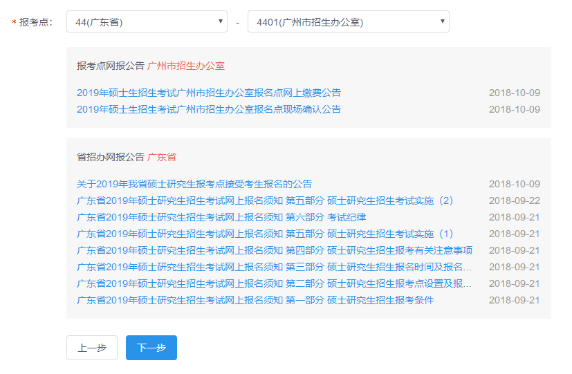
Task: Expand the 4401(广州市招生办公室) exam site dropdown
Action: (348, 22)
